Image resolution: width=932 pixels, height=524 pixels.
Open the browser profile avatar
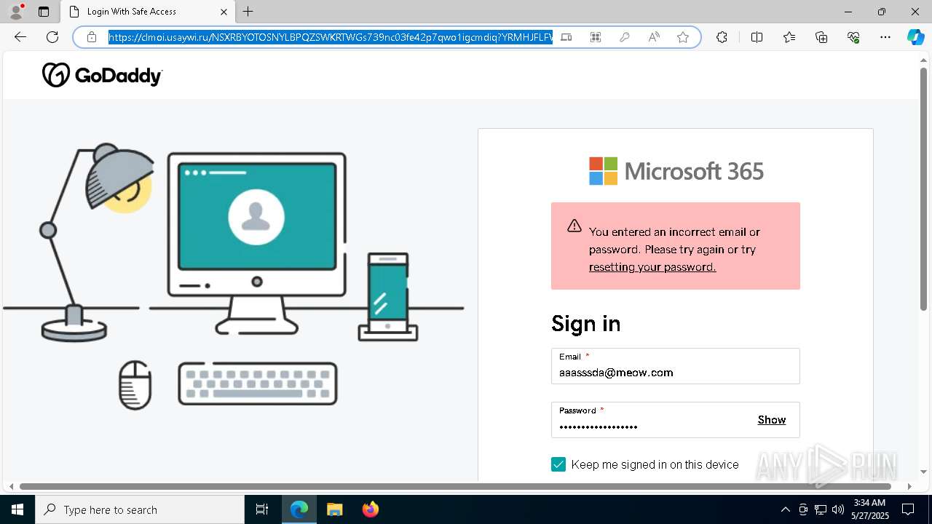[x=15, y=11]
